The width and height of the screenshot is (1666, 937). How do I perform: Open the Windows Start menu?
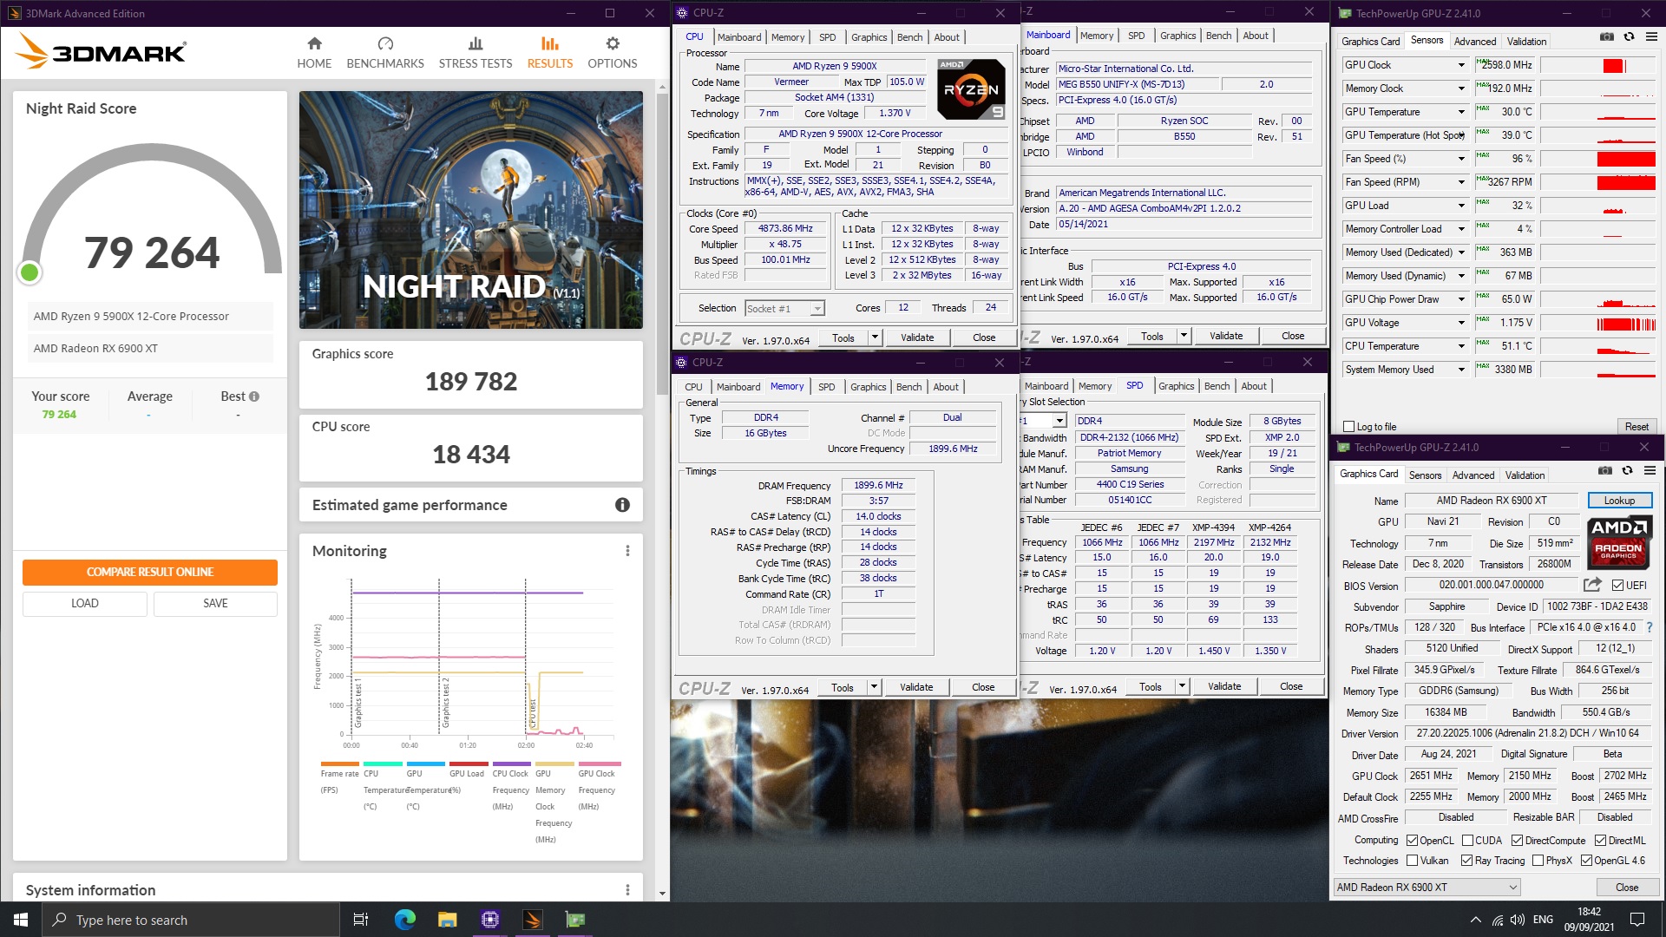(21, 920)
